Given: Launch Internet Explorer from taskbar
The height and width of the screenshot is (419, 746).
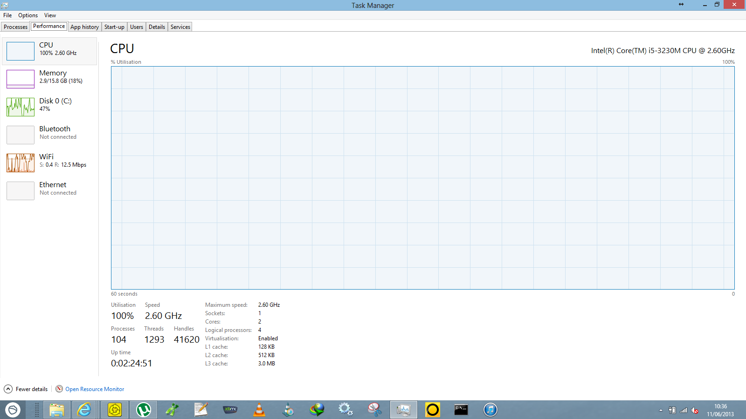Looking at the screenshot, I should click(84, 410).
